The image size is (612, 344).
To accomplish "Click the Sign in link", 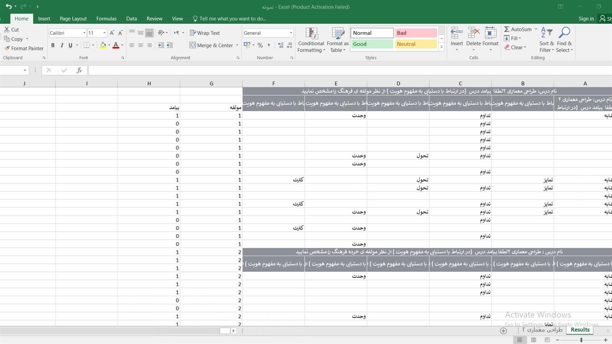I will click(x=586, y=19).
